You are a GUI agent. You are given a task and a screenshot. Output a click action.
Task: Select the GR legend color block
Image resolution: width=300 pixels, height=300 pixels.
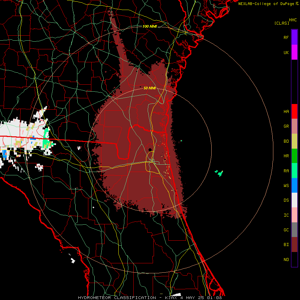coord(294,126)
